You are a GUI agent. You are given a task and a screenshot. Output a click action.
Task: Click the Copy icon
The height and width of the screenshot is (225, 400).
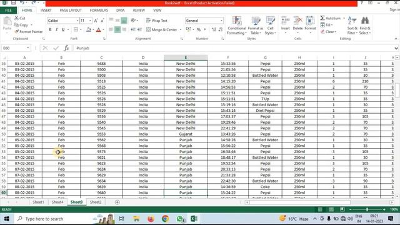pos(17,25)
